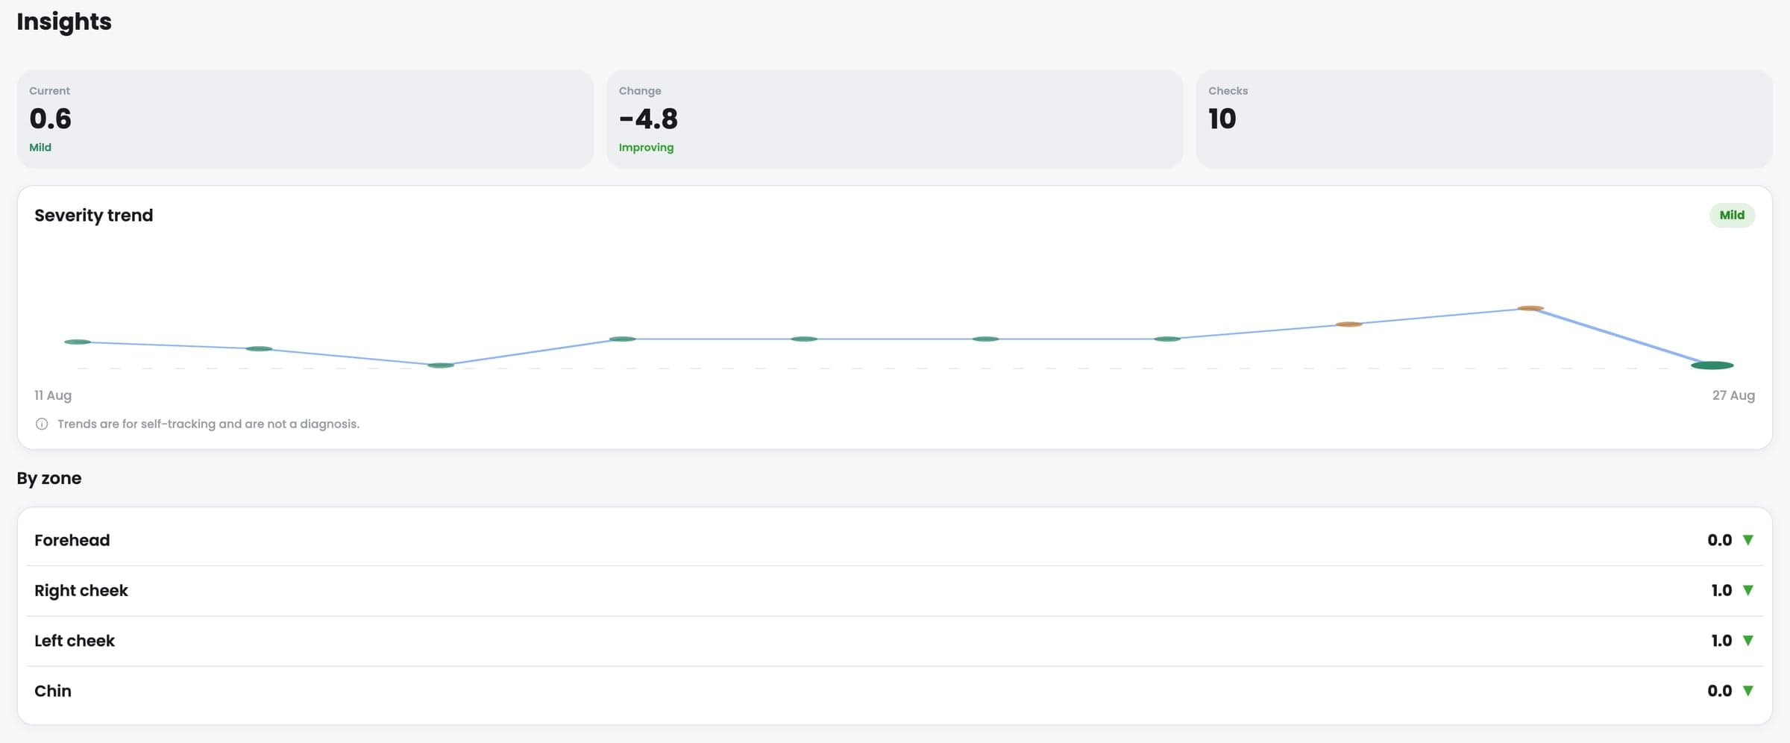The width and height of the screenshot is (1790, 743).
Task: Open the Change -4.8 summary card
Action: pos(894,119)
